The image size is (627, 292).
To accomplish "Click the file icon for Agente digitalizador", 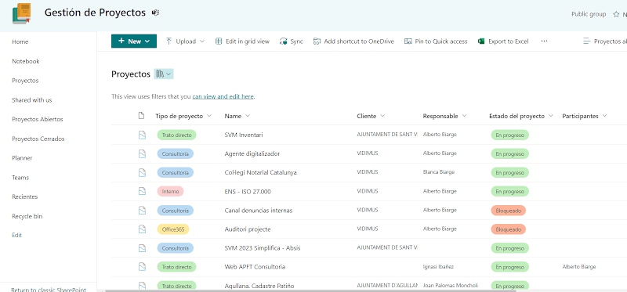I will (x=142, y=153).
